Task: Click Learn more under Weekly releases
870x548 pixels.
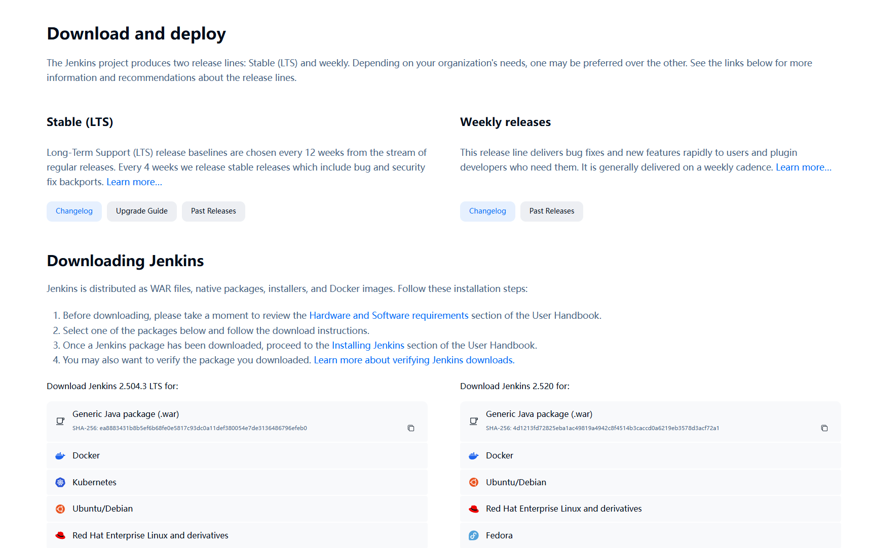Action: (x=804, y=167)
